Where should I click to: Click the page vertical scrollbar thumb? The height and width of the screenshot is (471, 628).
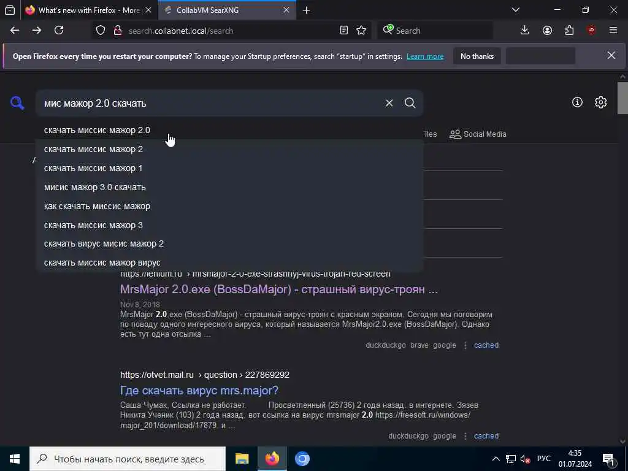tap(622, 98)
